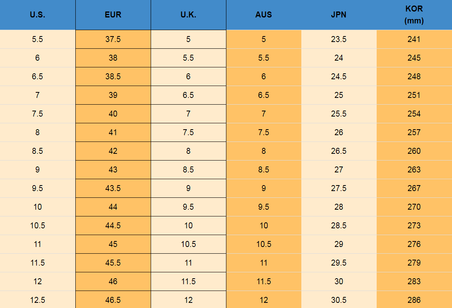Click the JPN cell showing 23.5
This screenshot has height=308, width=452.
[339, 39]
